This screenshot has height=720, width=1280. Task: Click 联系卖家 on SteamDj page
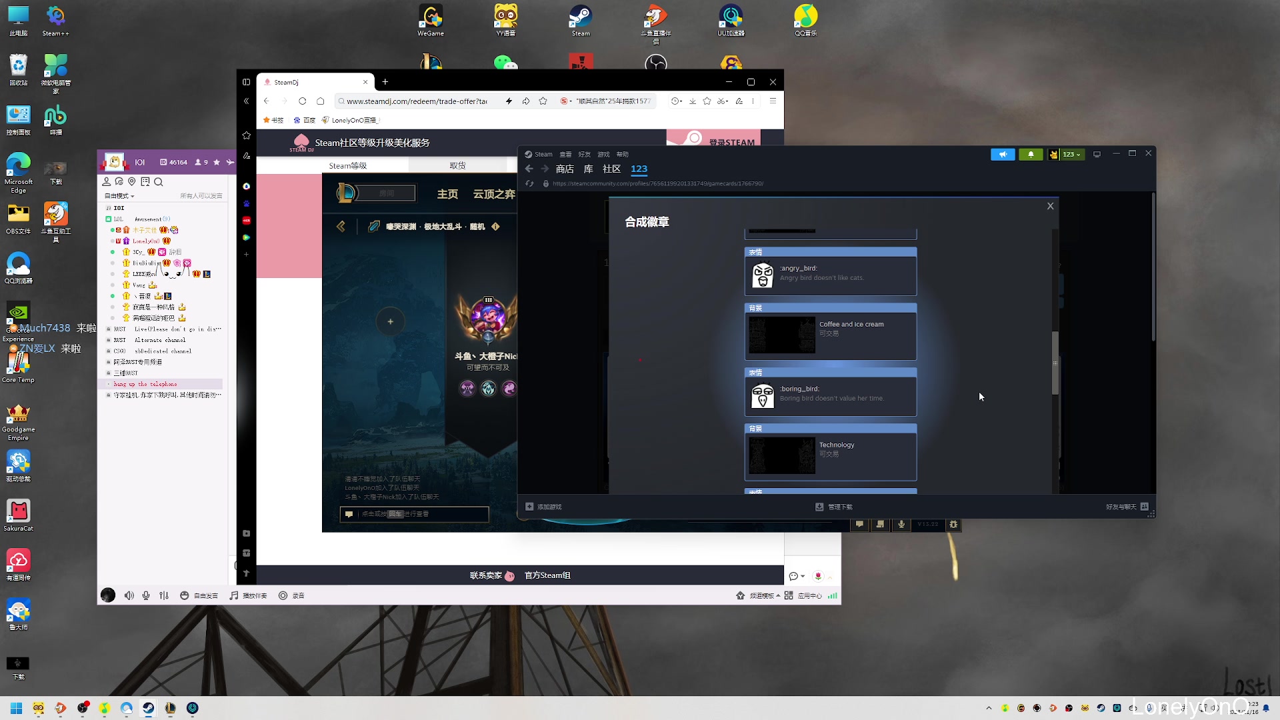pyautogui.click(x=491, y=575)
